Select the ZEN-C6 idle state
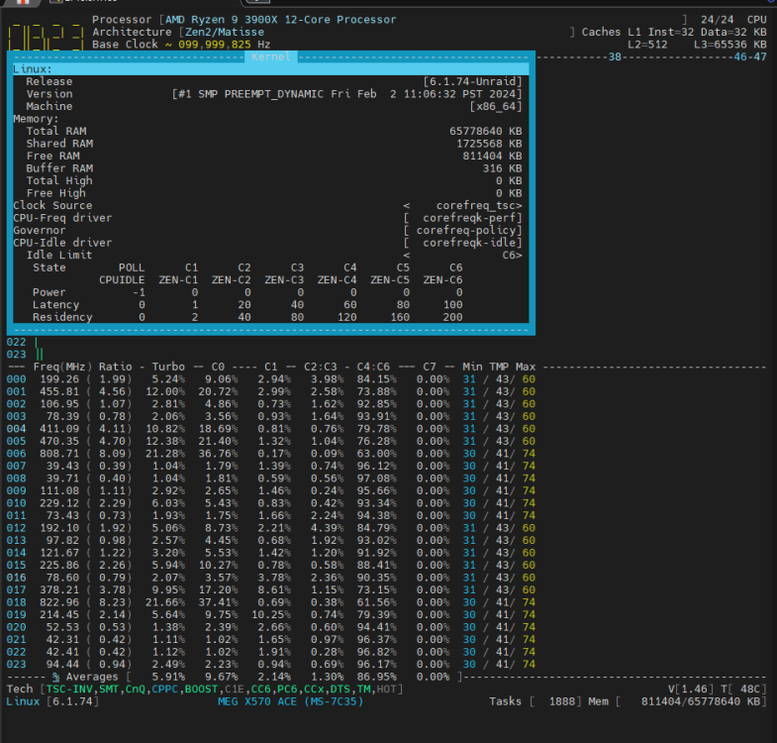This screenshot has width=777, height=743. click(x=442, y=279)
